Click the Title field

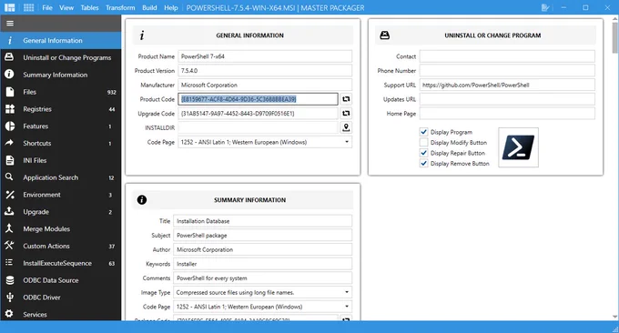coord(262,221)
